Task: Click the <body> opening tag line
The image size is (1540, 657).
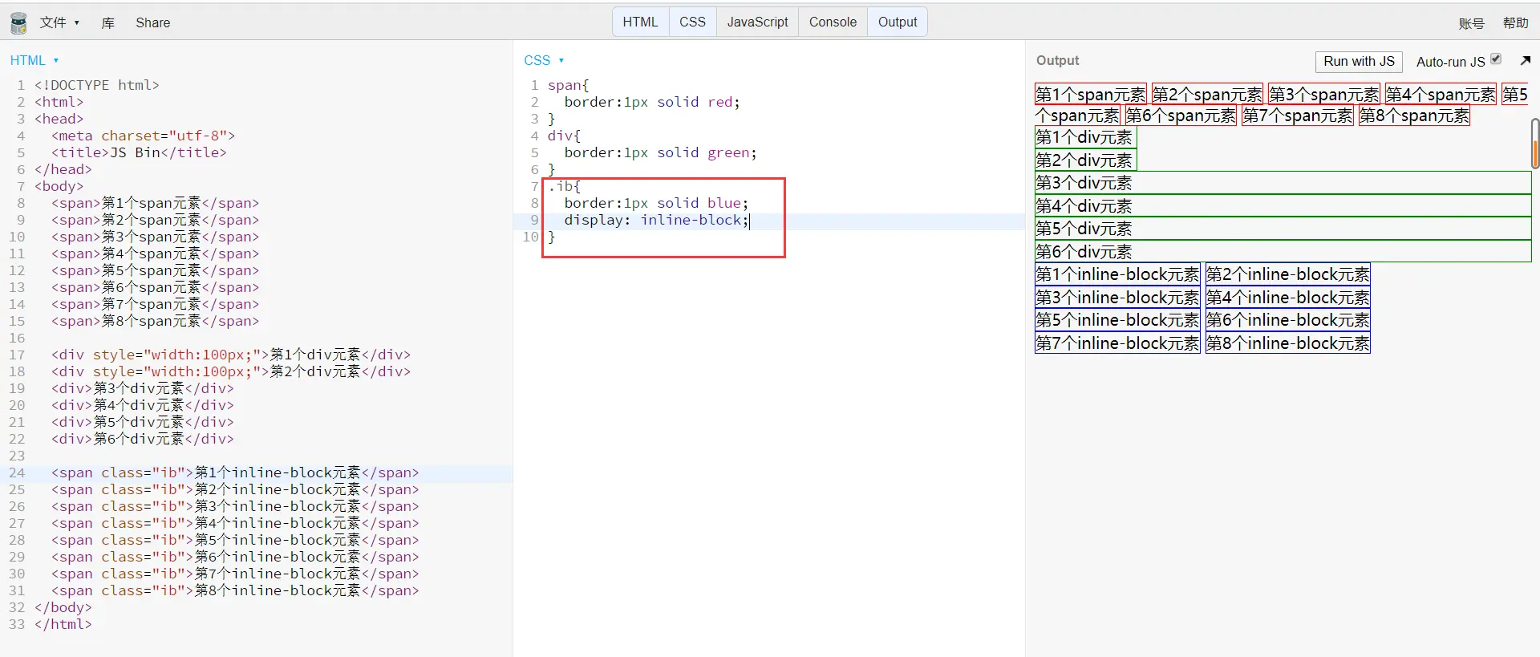Action: point(59,186)
